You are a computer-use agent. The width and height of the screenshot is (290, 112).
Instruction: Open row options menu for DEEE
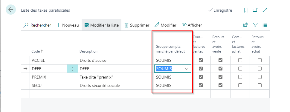pos(72,69)
